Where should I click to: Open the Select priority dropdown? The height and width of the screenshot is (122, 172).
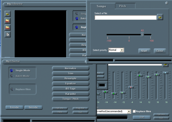click(122, 50)
